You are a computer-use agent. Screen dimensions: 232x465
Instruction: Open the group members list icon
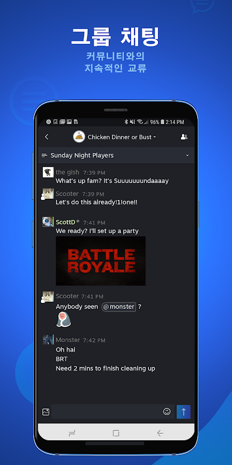[x=185, y=137]
